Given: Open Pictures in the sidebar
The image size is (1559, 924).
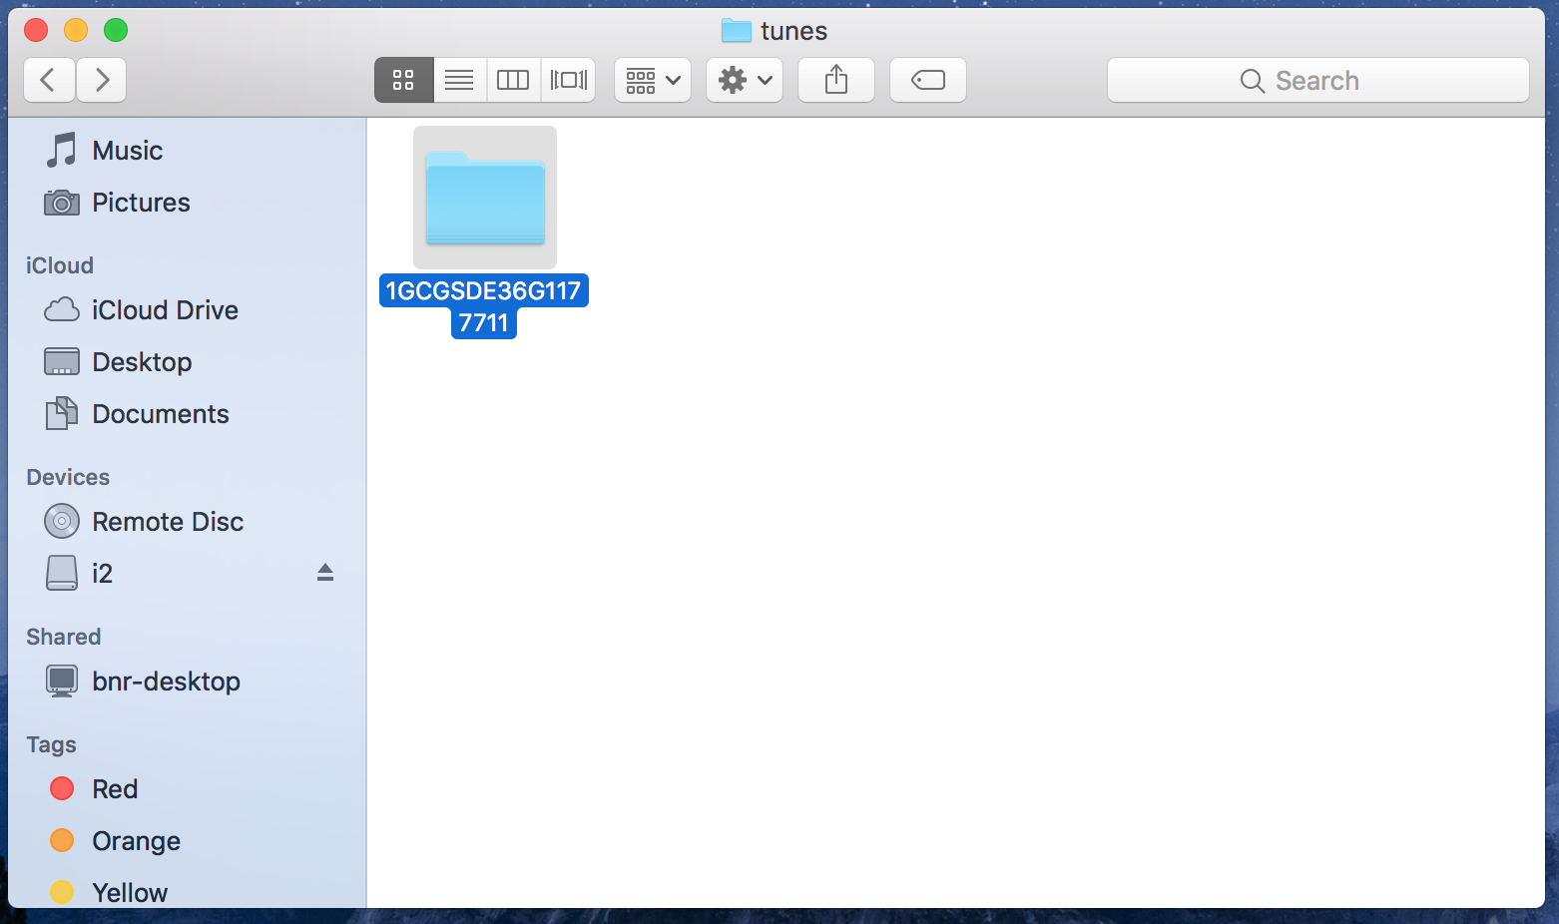Looking at the screenshot, I should click(187, 203).
